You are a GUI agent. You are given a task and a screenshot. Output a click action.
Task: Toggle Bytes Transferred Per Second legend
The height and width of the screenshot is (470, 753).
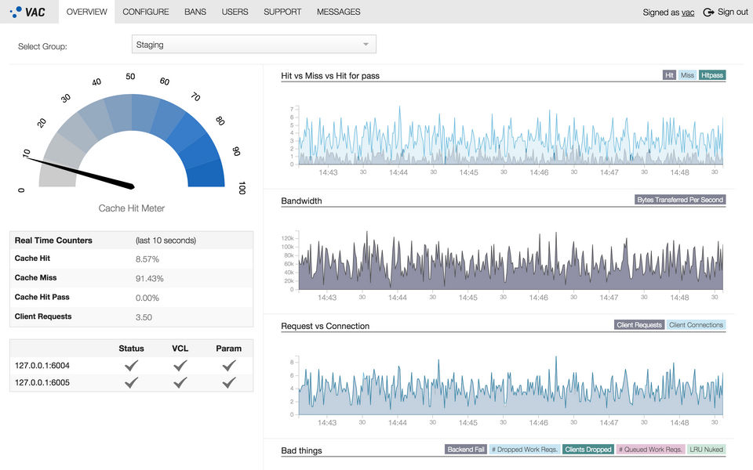tap(680, 200)
